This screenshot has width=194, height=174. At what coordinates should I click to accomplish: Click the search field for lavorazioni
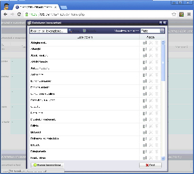coord(48,31)
